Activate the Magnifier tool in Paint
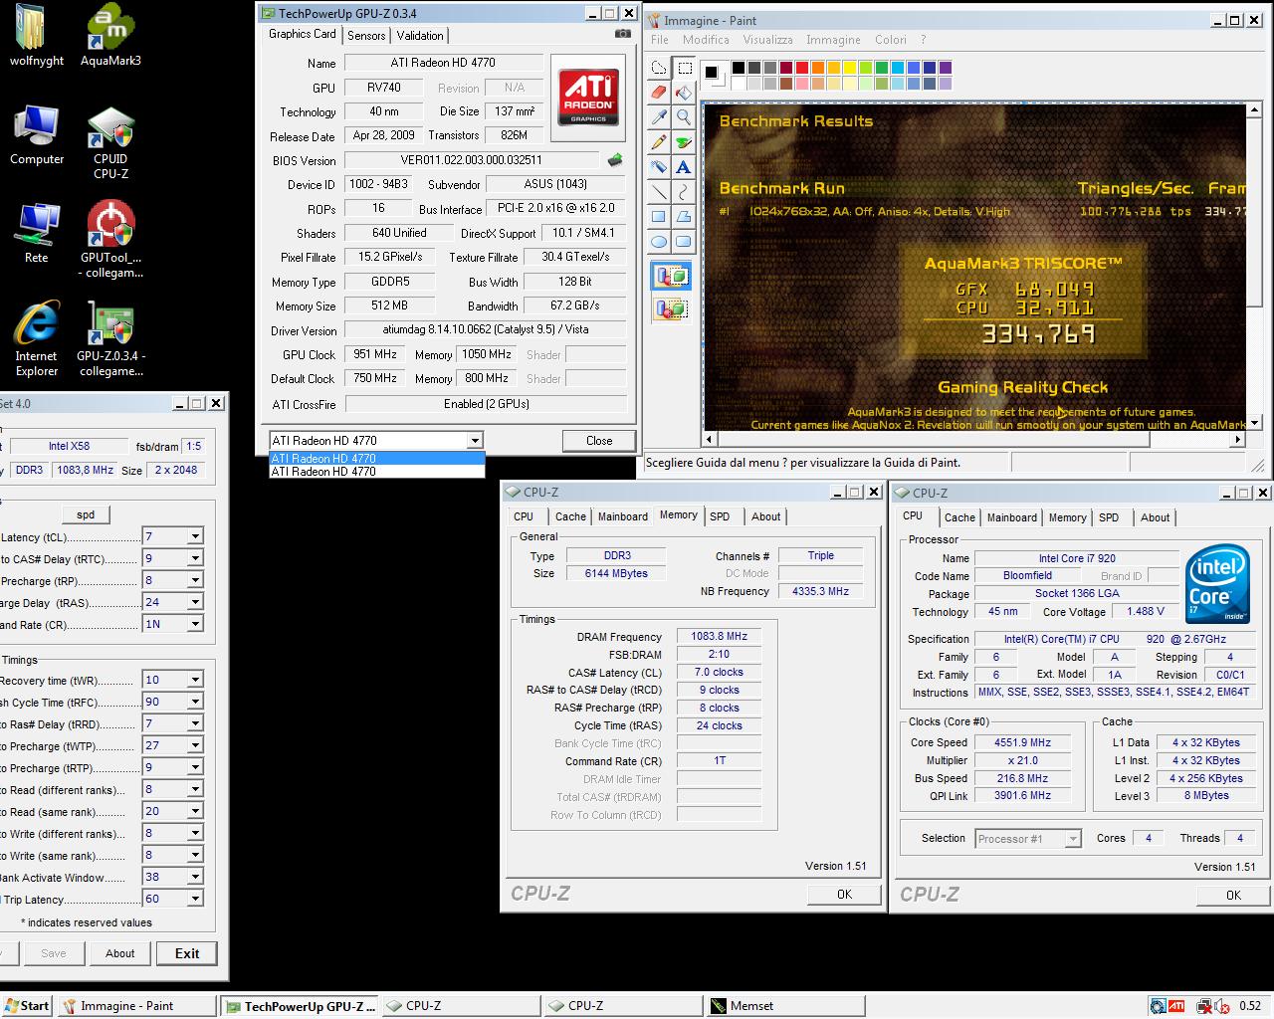Image resolution: width=1274 pixels, height=1019 pixels. click(x=684, y=116)
